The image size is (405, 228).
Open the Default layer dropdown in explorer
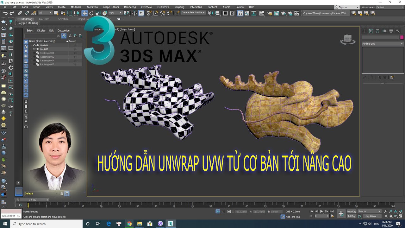point(41,193)
